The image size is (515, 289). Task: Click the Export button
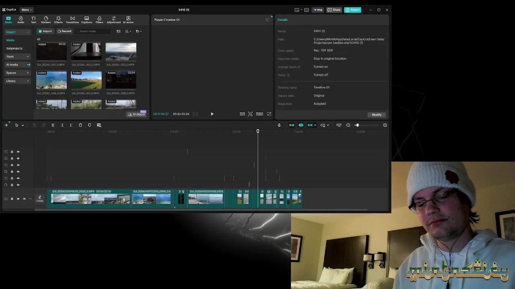click(352, 10)
